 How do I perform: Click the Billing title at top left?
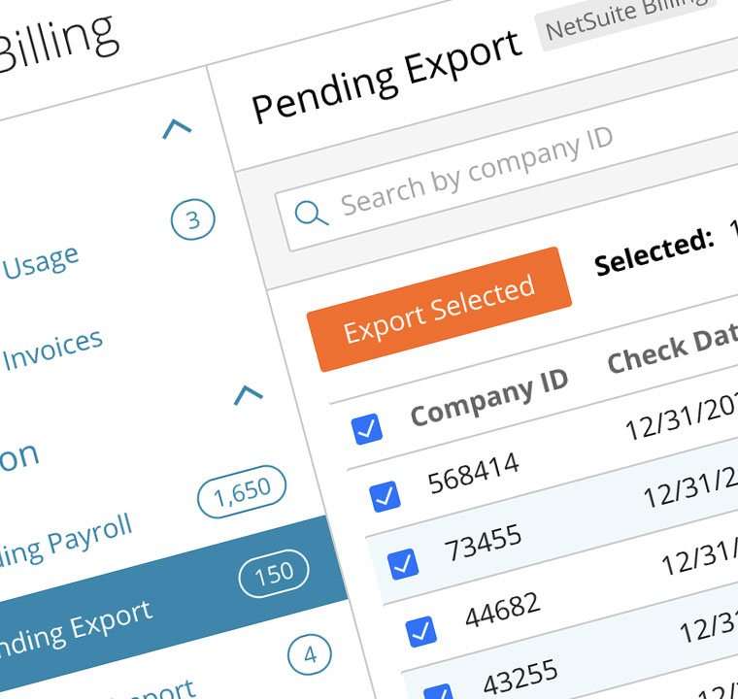(x=59, y=44)
